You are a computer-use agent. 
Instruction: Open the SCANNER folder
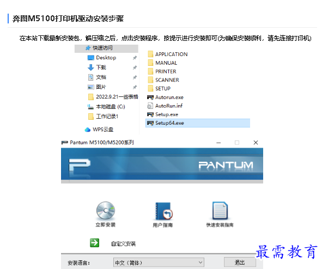[167, 80]
